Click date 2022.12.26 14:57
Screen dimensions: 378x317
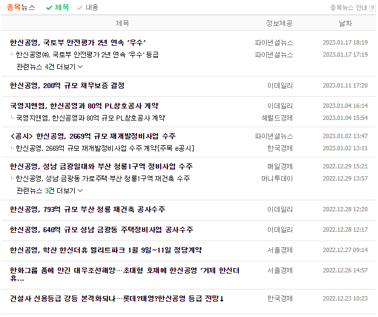point(345,270)
